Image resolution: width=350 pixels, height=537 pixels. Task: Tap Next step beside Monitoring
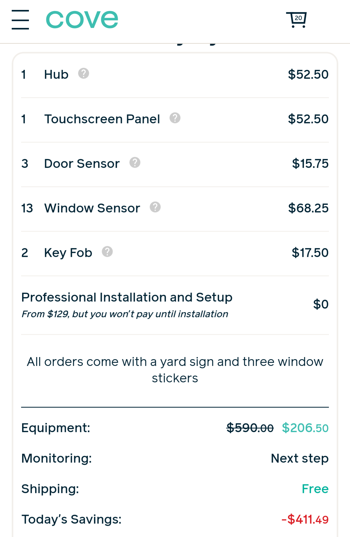299,458
